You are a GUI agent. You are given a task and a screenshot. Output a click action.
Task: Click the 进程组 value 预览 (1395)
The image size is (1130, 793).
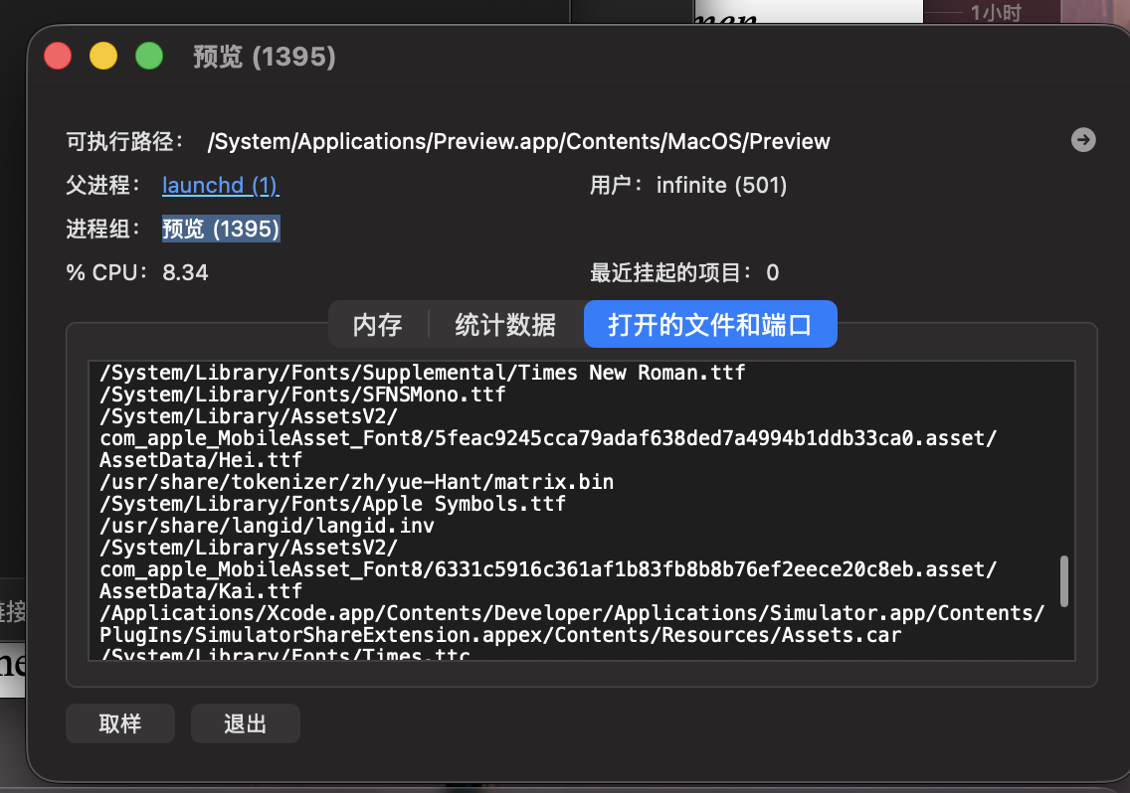tap(221, 229)
